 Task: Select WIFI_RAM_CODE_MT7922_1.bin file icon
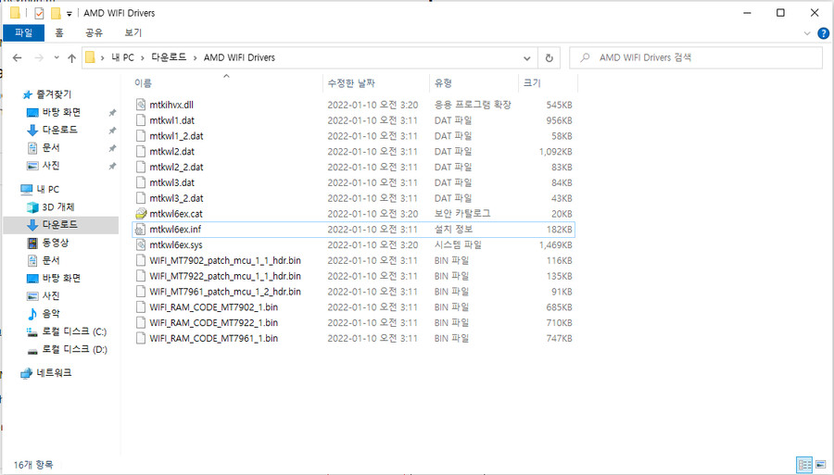pos(141,322)
